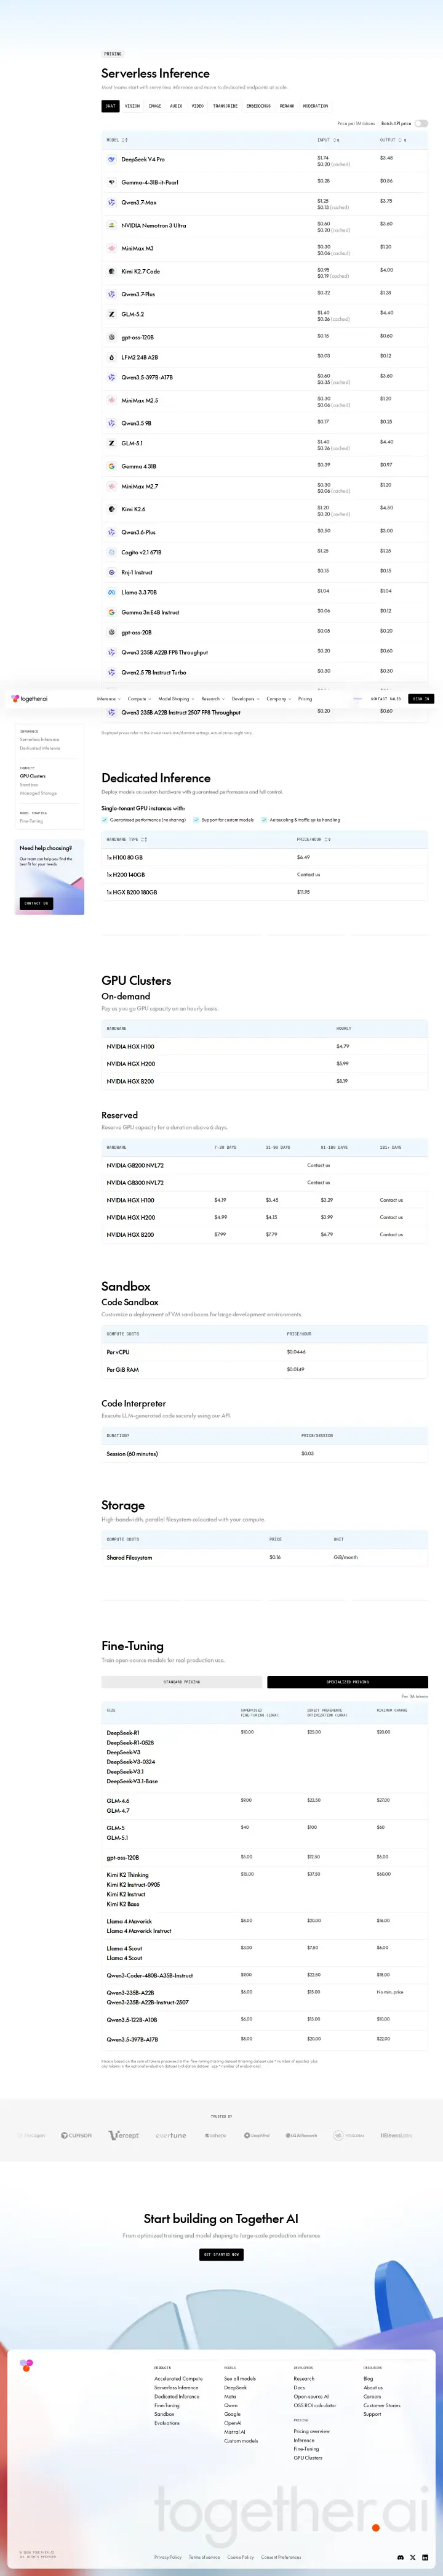Select the Chat model tab
The image size is (443, 2576).
point(111,106)
